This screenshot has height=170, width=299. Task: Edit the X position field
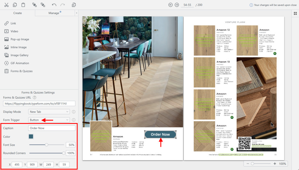(17, 164)
